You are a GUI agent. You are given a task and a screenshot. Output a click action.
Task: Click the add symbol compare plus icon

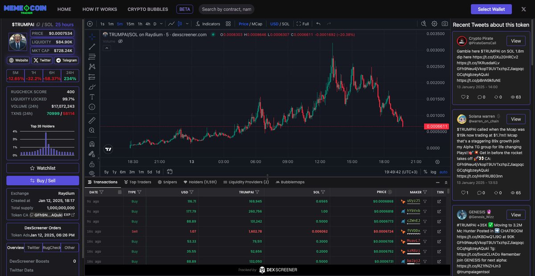[90, 24]
